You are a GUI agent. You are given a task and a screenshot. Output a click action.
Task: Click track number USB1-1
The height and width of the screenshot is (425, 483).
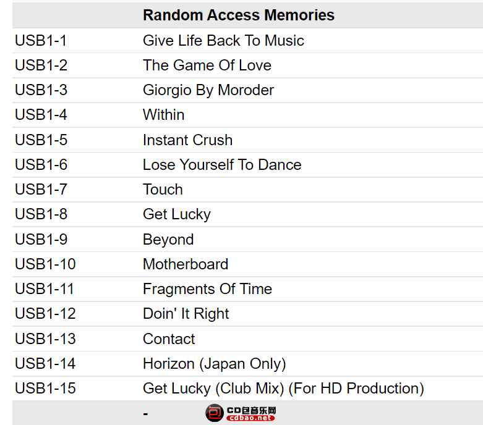click(x=41, y=41)
